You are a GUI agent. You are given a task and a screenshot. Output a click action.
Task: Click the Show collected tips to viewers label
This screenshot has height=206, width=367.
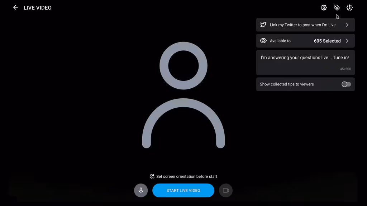[x=287, y=84]
